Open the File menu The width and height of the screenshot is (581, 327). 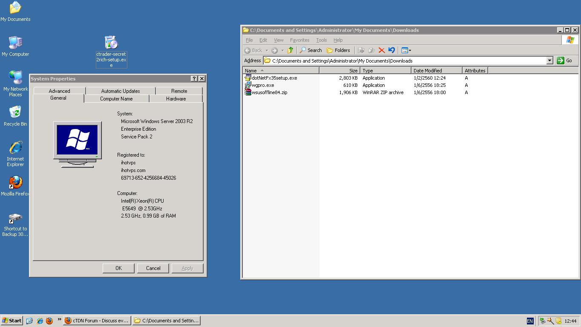[x=249, y=40]
